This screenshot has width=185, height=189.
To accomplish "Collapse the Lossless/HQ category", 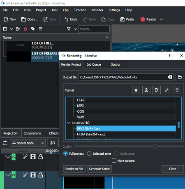I will point(68,123).
